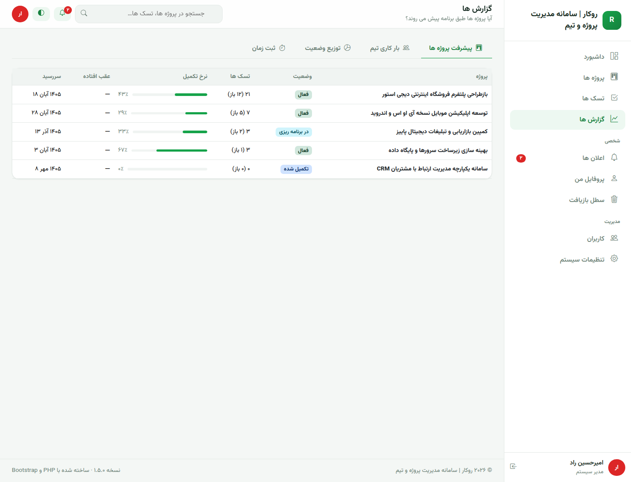Click the profile (پروفایل من) person icon
This screenshot has height=482, width=631.
[614, 178]
